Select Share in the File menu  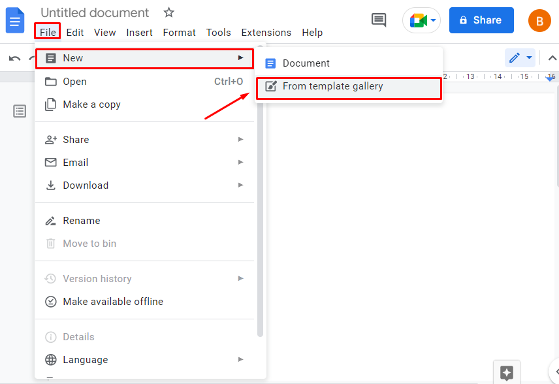point(144,139)
